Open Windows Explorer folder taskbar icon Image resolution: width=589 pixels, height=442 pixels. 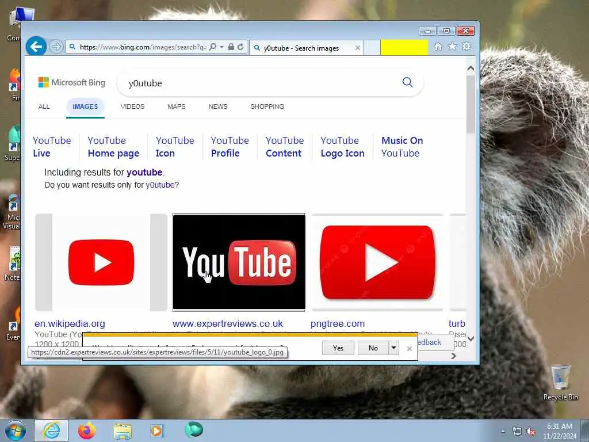[x=123, y=431]
